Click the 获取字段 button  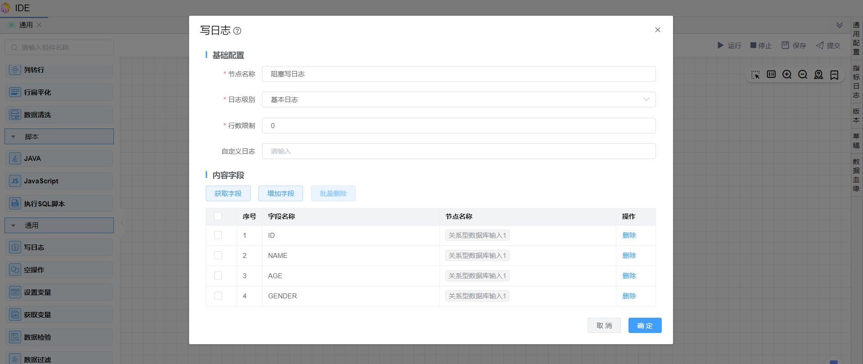pyautogui.click(x=228, y=193)
